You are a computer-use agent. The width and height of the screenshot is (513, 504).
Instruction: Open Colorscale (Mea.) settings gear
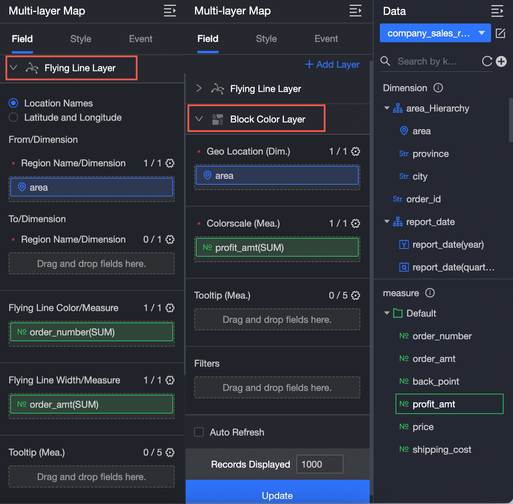click(x=356, y=223)
